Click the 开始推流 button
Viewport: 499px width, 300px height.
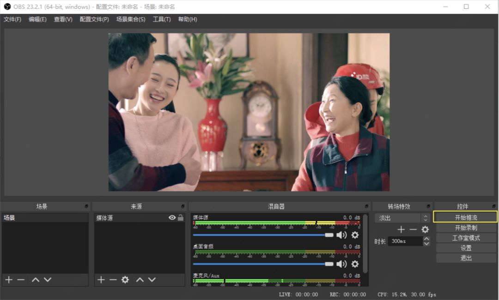point(465,217)
